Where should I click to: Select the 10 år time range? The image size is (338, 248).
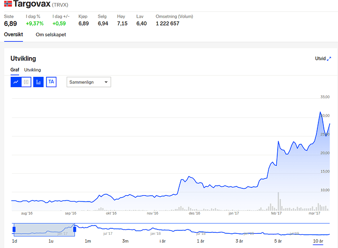(318, 241)
